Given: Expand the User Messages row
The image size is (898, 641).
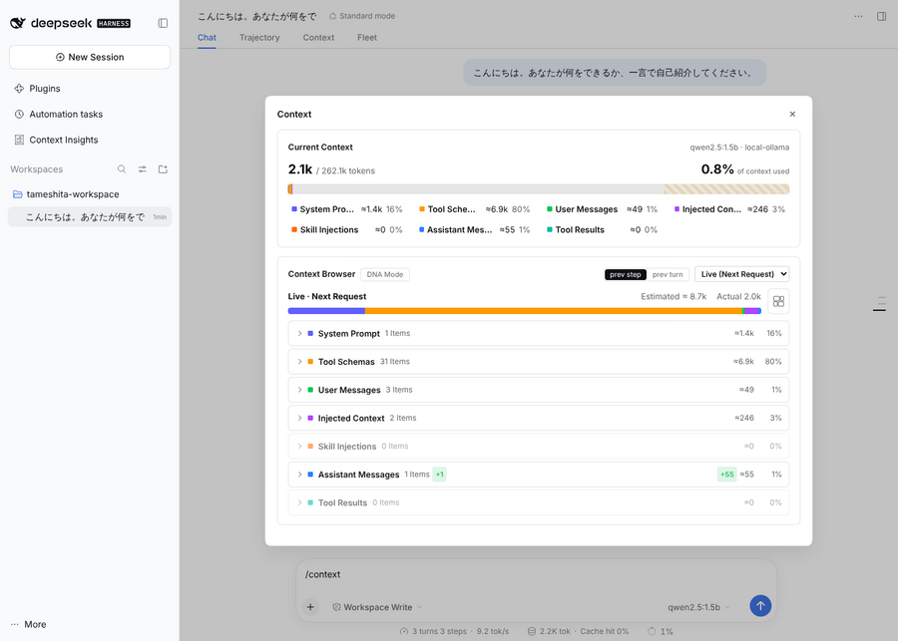Looking at the screenshot, I should (539, 390).
